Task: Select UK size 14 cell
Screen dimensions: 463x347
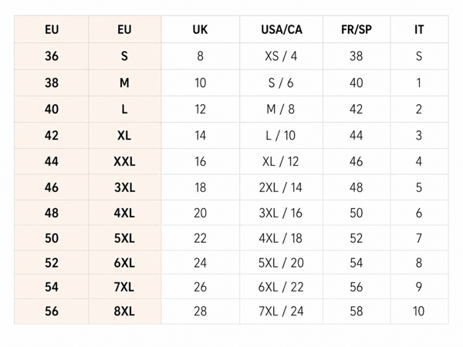Action: (x=200, y=136)
